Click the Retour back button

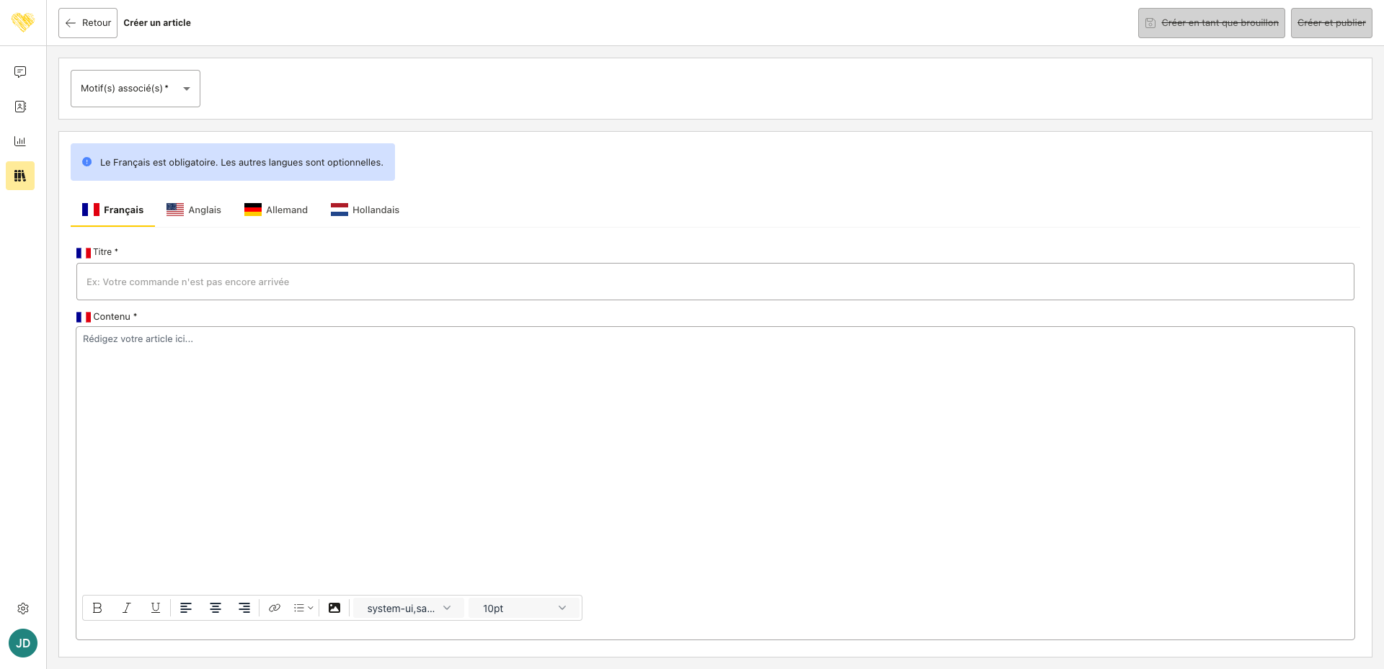coord(88,23)
